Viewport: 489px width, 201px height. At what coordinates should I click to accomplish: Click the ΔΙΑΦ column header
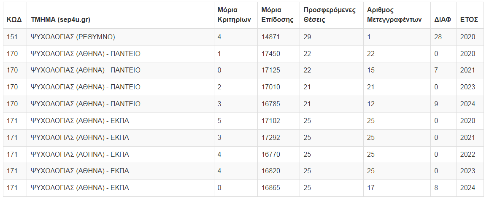443,19
